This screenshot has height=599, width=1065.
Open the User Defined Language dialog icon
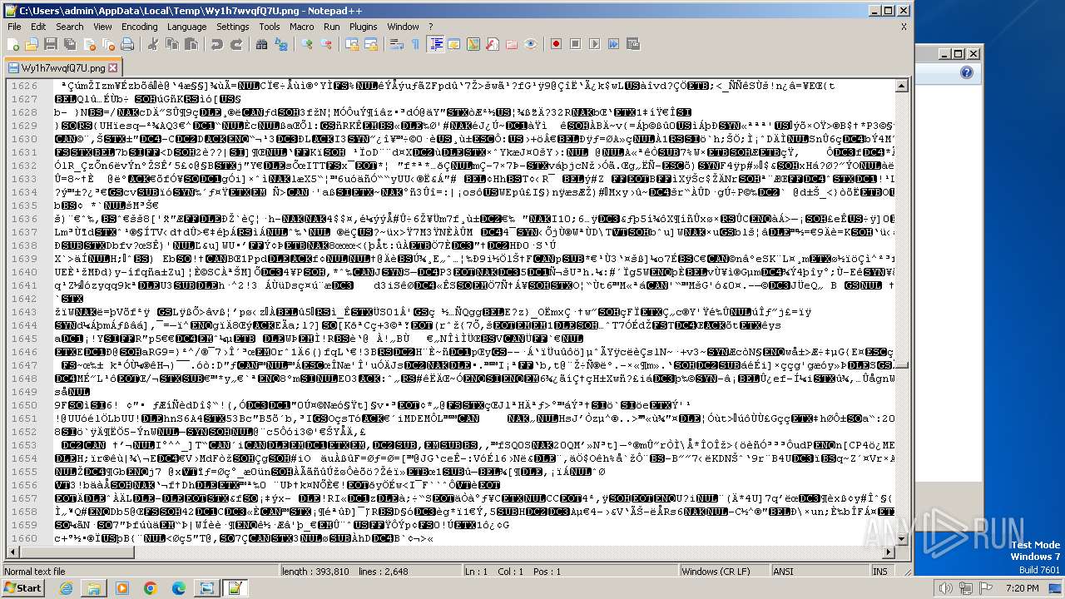point(454,44)
